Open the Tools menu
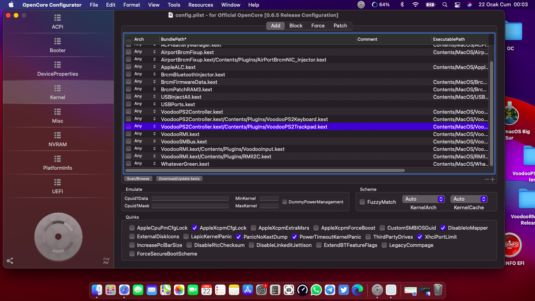535x301 pixels. point(174,5)
